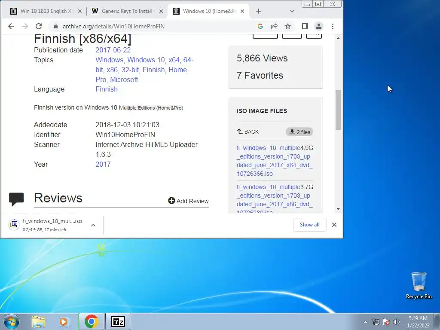
Task: Open Windows Media Player from the taskbar
Action: tap(64, 321)
